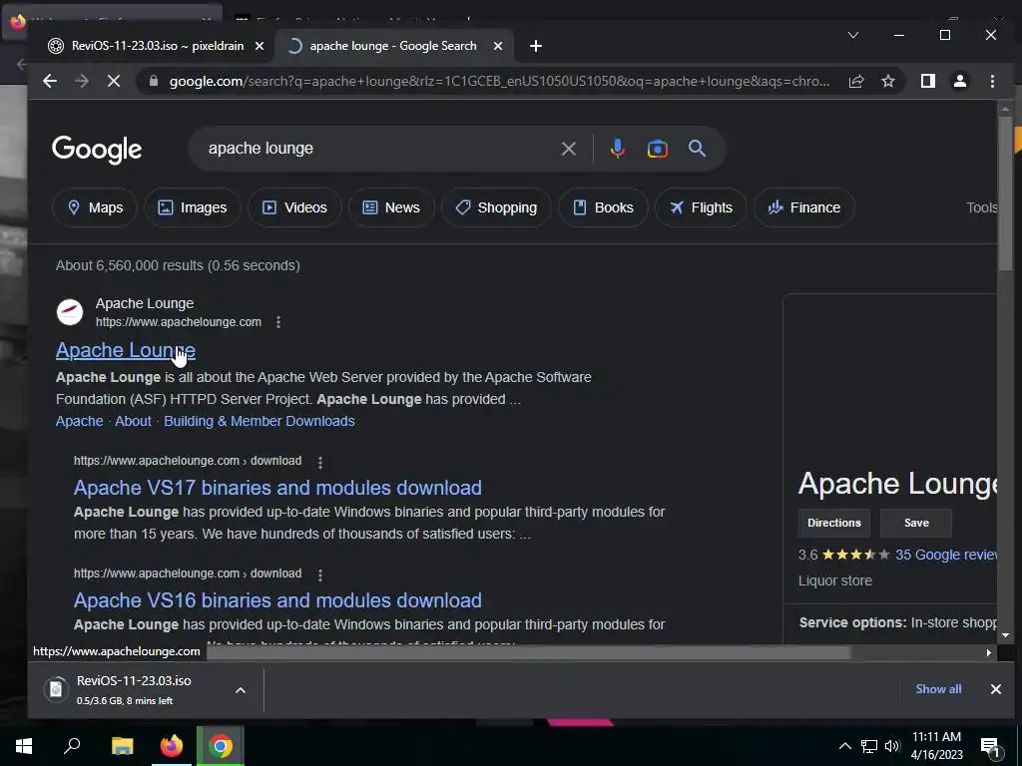
Task: Search by image with camera icon
Action: pos(657,150)
